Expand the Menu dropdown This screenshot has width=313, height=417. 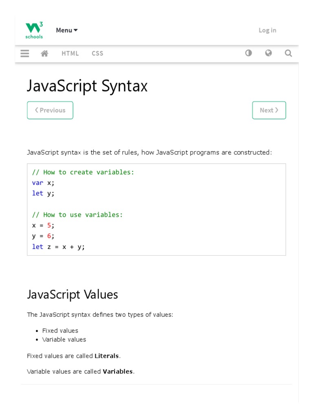pyautogui.click(x=67, y=30)
